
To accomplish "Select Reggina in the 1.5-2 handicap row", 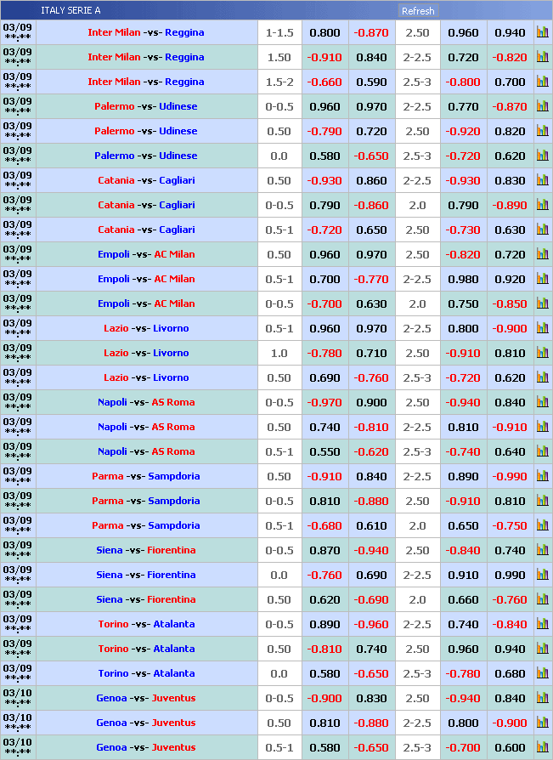I will point(184,82).
